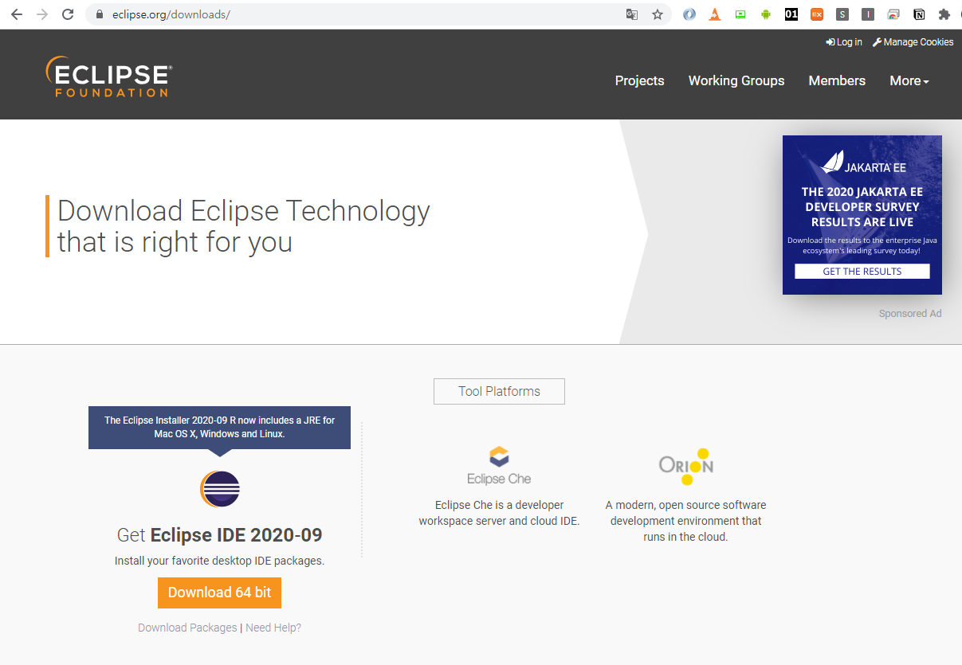
Task: Click the Download Eclipse Technology headline
Action: 244,226
